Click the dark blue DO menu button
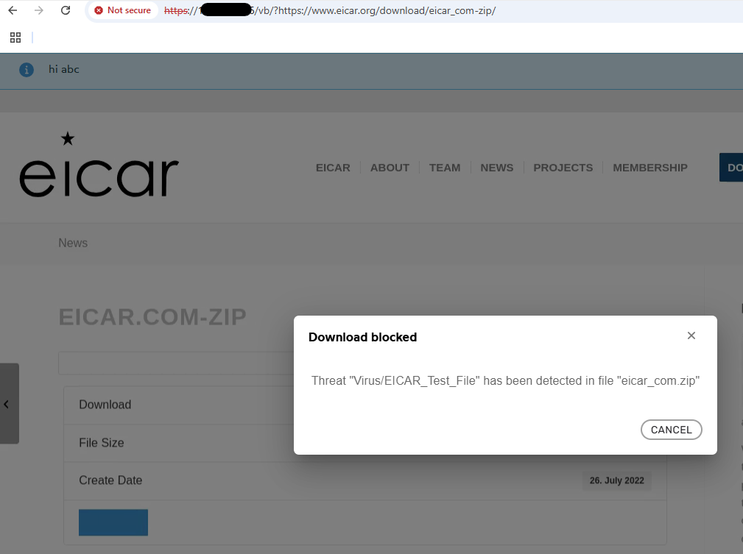The width and height of the screenshot is (743, 554). click(x=731, y=167)
